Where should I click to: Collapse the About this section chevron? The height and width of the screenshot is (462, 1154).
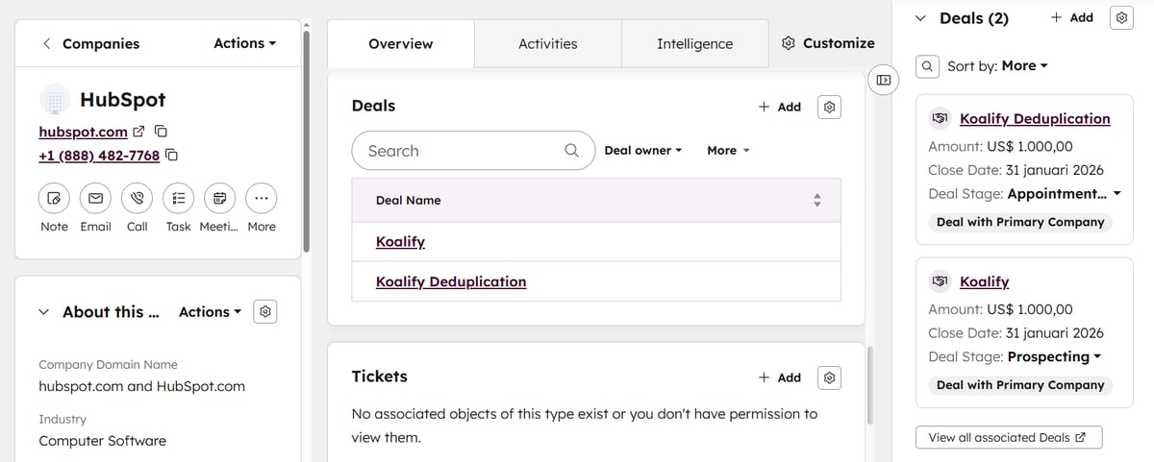pos(44,311)
